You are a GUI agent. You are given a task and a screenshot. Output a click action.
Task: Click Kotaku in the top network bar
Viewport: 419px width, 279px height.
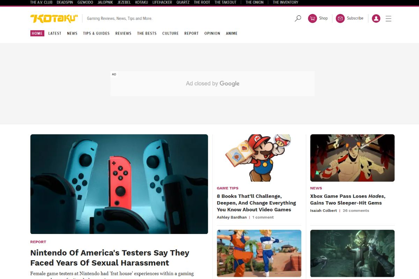click(x=142, y=2)
